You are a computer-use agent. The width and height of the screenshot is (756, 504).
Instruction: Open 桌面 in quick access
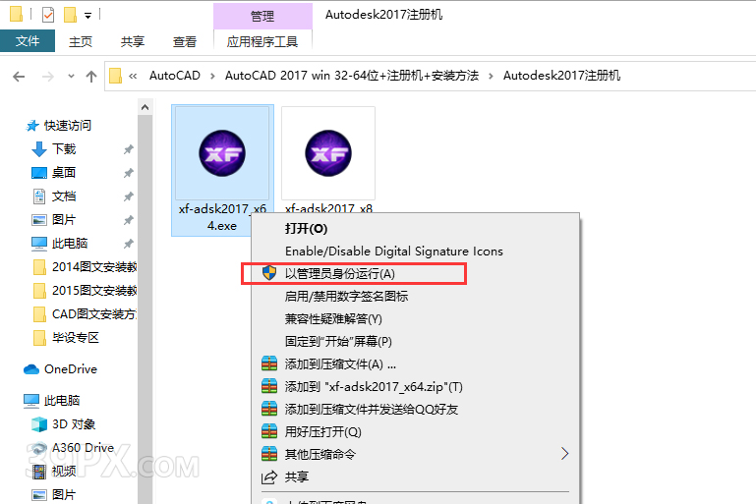(x=64, y=173)
